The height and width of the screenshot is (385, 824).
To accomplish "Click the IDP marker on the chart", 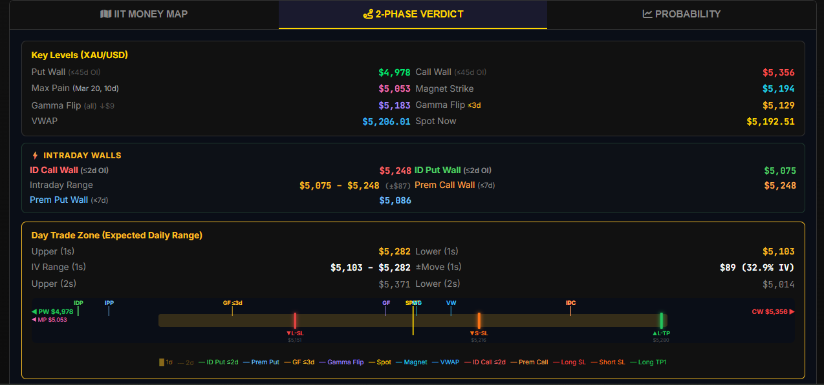I will (78, 303).
